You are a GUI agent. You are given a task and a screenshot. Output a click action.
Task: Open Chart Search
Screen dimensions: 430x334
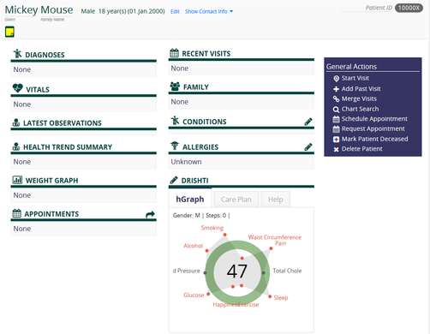pyautogui.click(x=360, y=109)
